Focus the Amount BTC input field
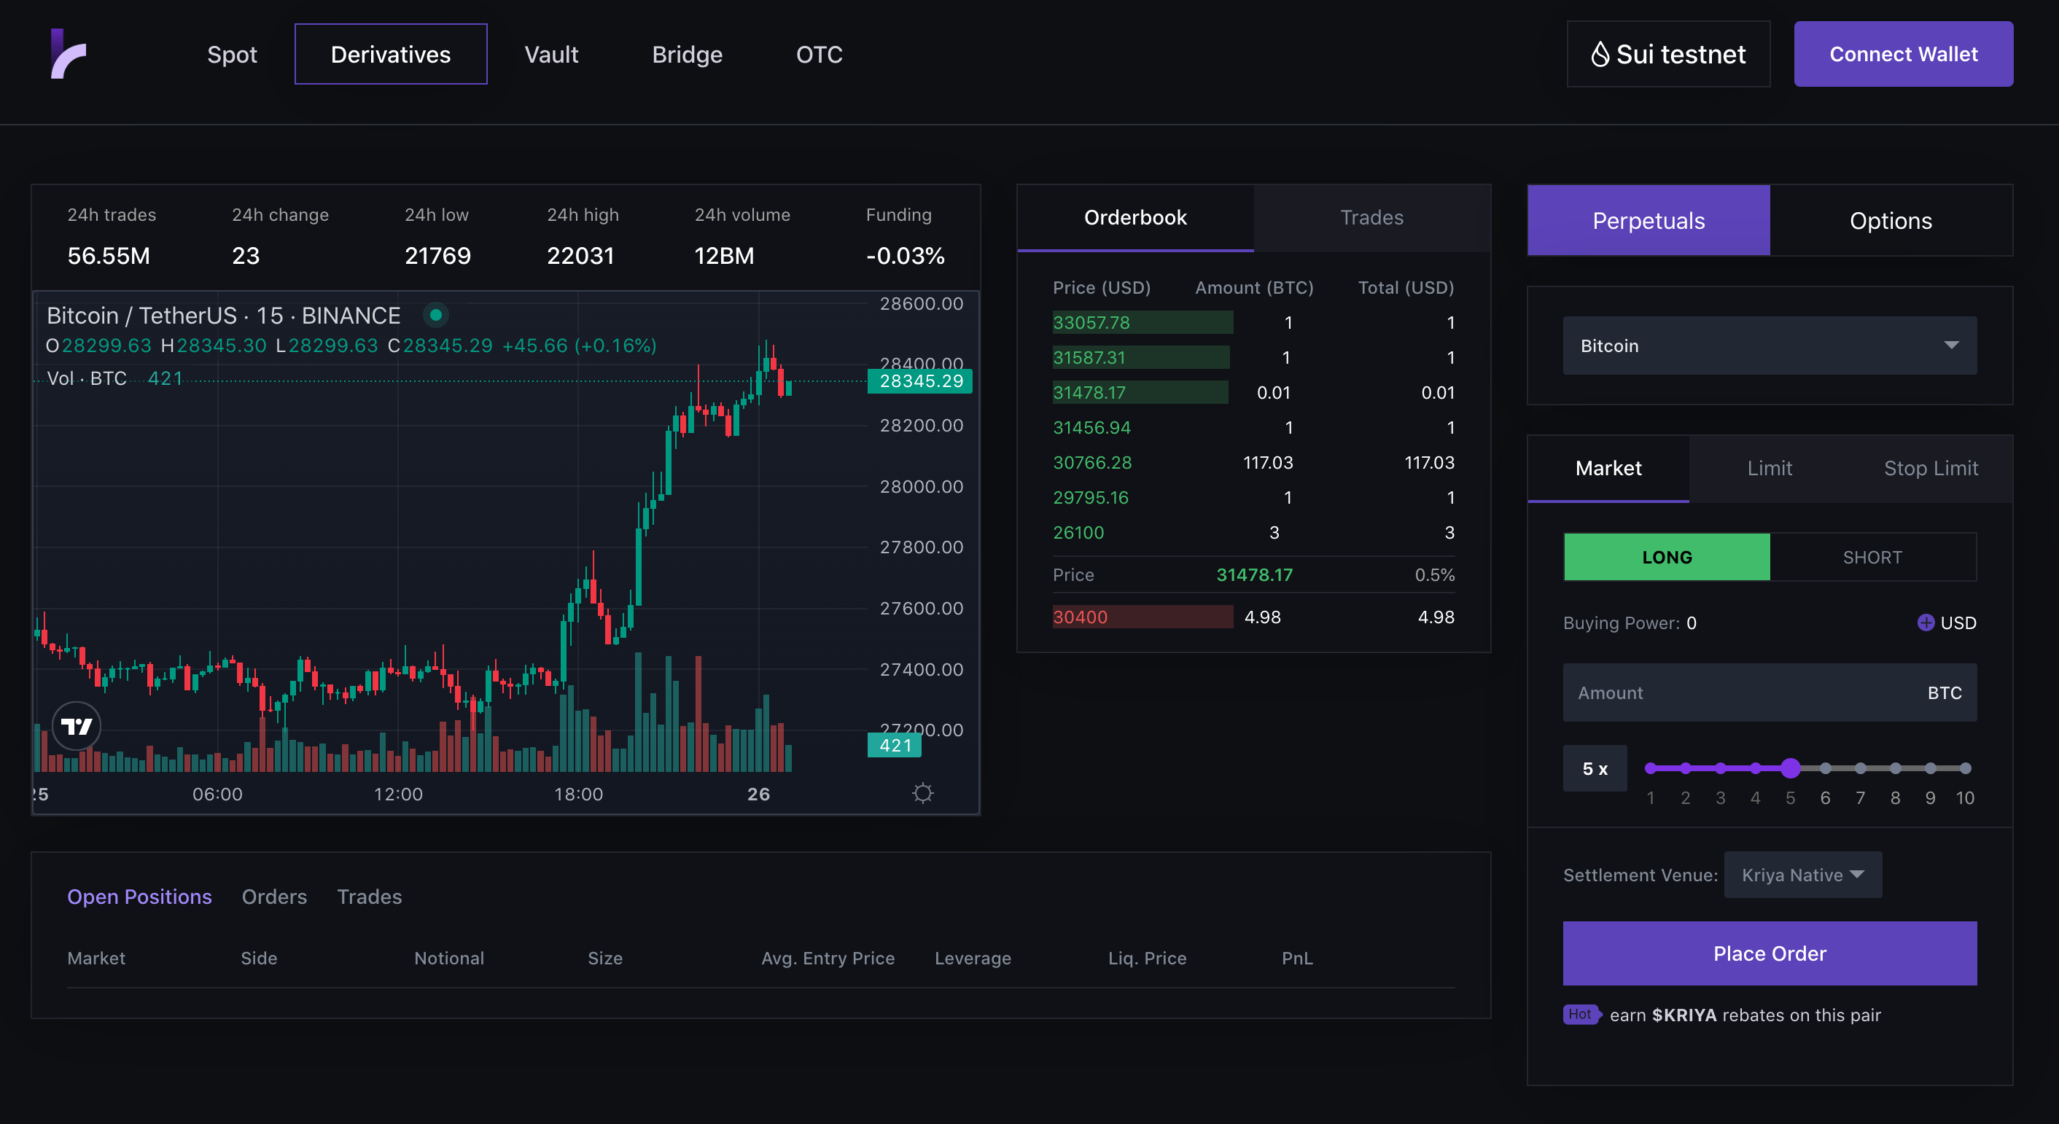This screenshot has width=2059, height=1124. tap(1743, 692)
